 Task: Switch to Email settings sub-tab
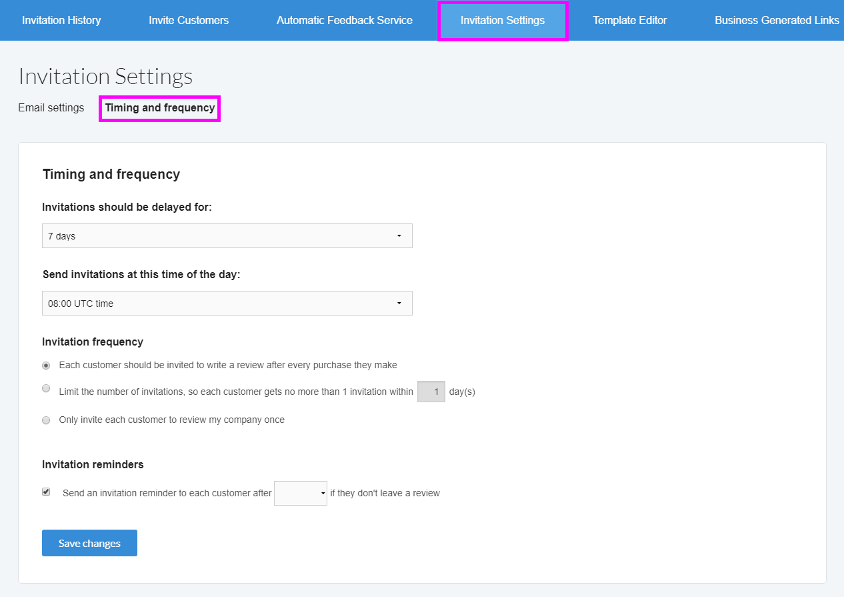pyautogui.click(x=51, y=107)
